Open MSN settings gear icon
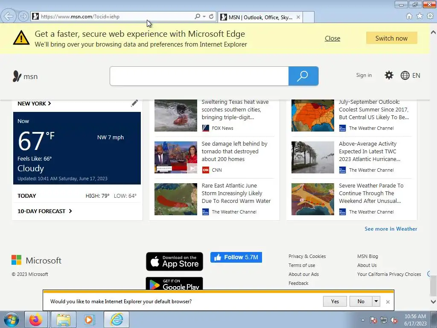 [389, 75]
